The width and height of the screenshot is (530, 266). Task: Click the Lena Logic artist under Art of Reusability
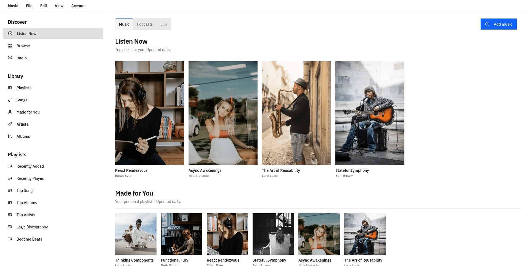pos(270,176)
